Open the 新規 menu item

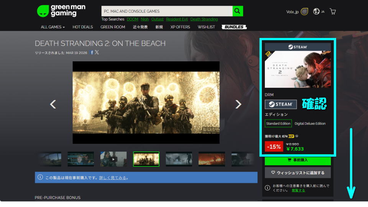coord(159,27)
